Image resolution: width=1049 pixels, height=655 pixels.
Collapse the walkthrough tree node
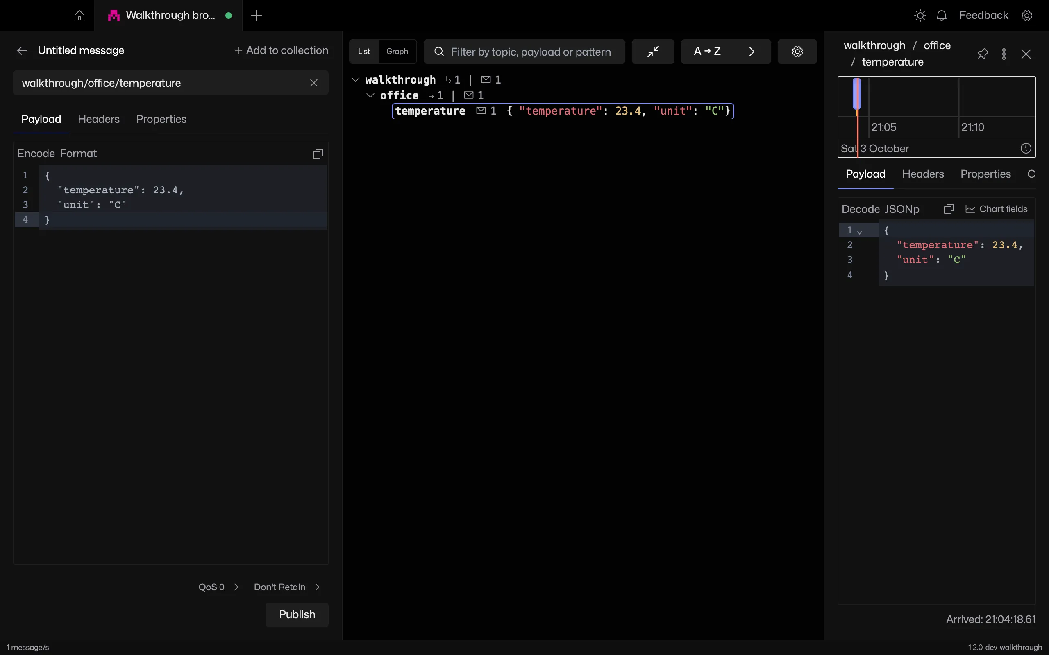[x=355, y=80]
